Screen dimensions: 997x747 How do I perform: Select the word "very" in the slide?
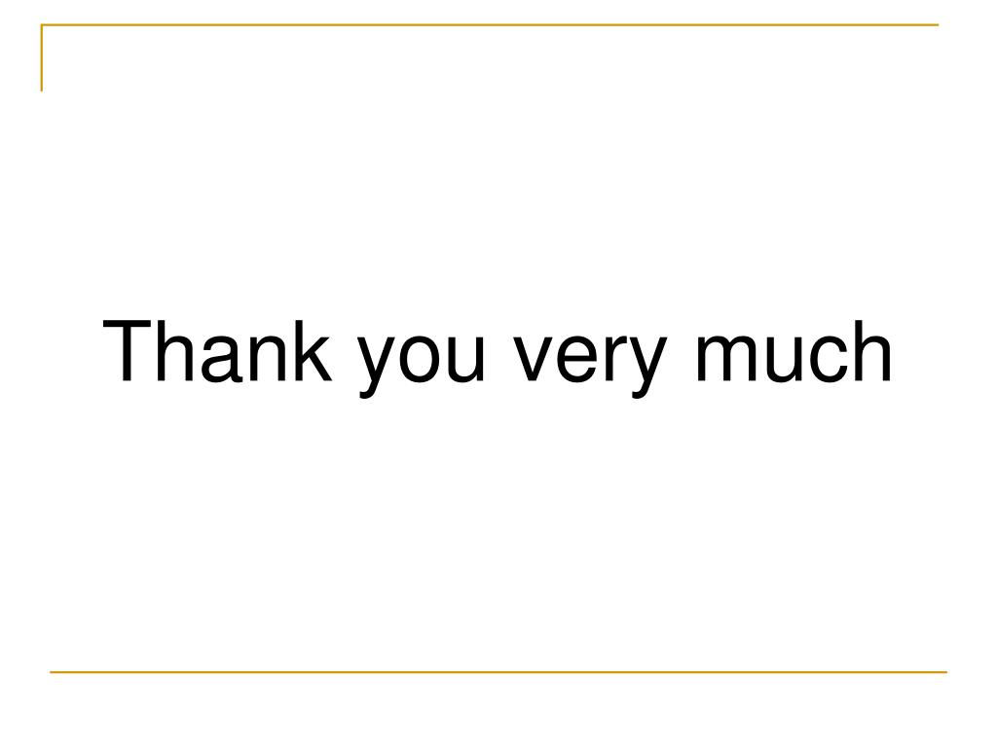pos(591,360)
